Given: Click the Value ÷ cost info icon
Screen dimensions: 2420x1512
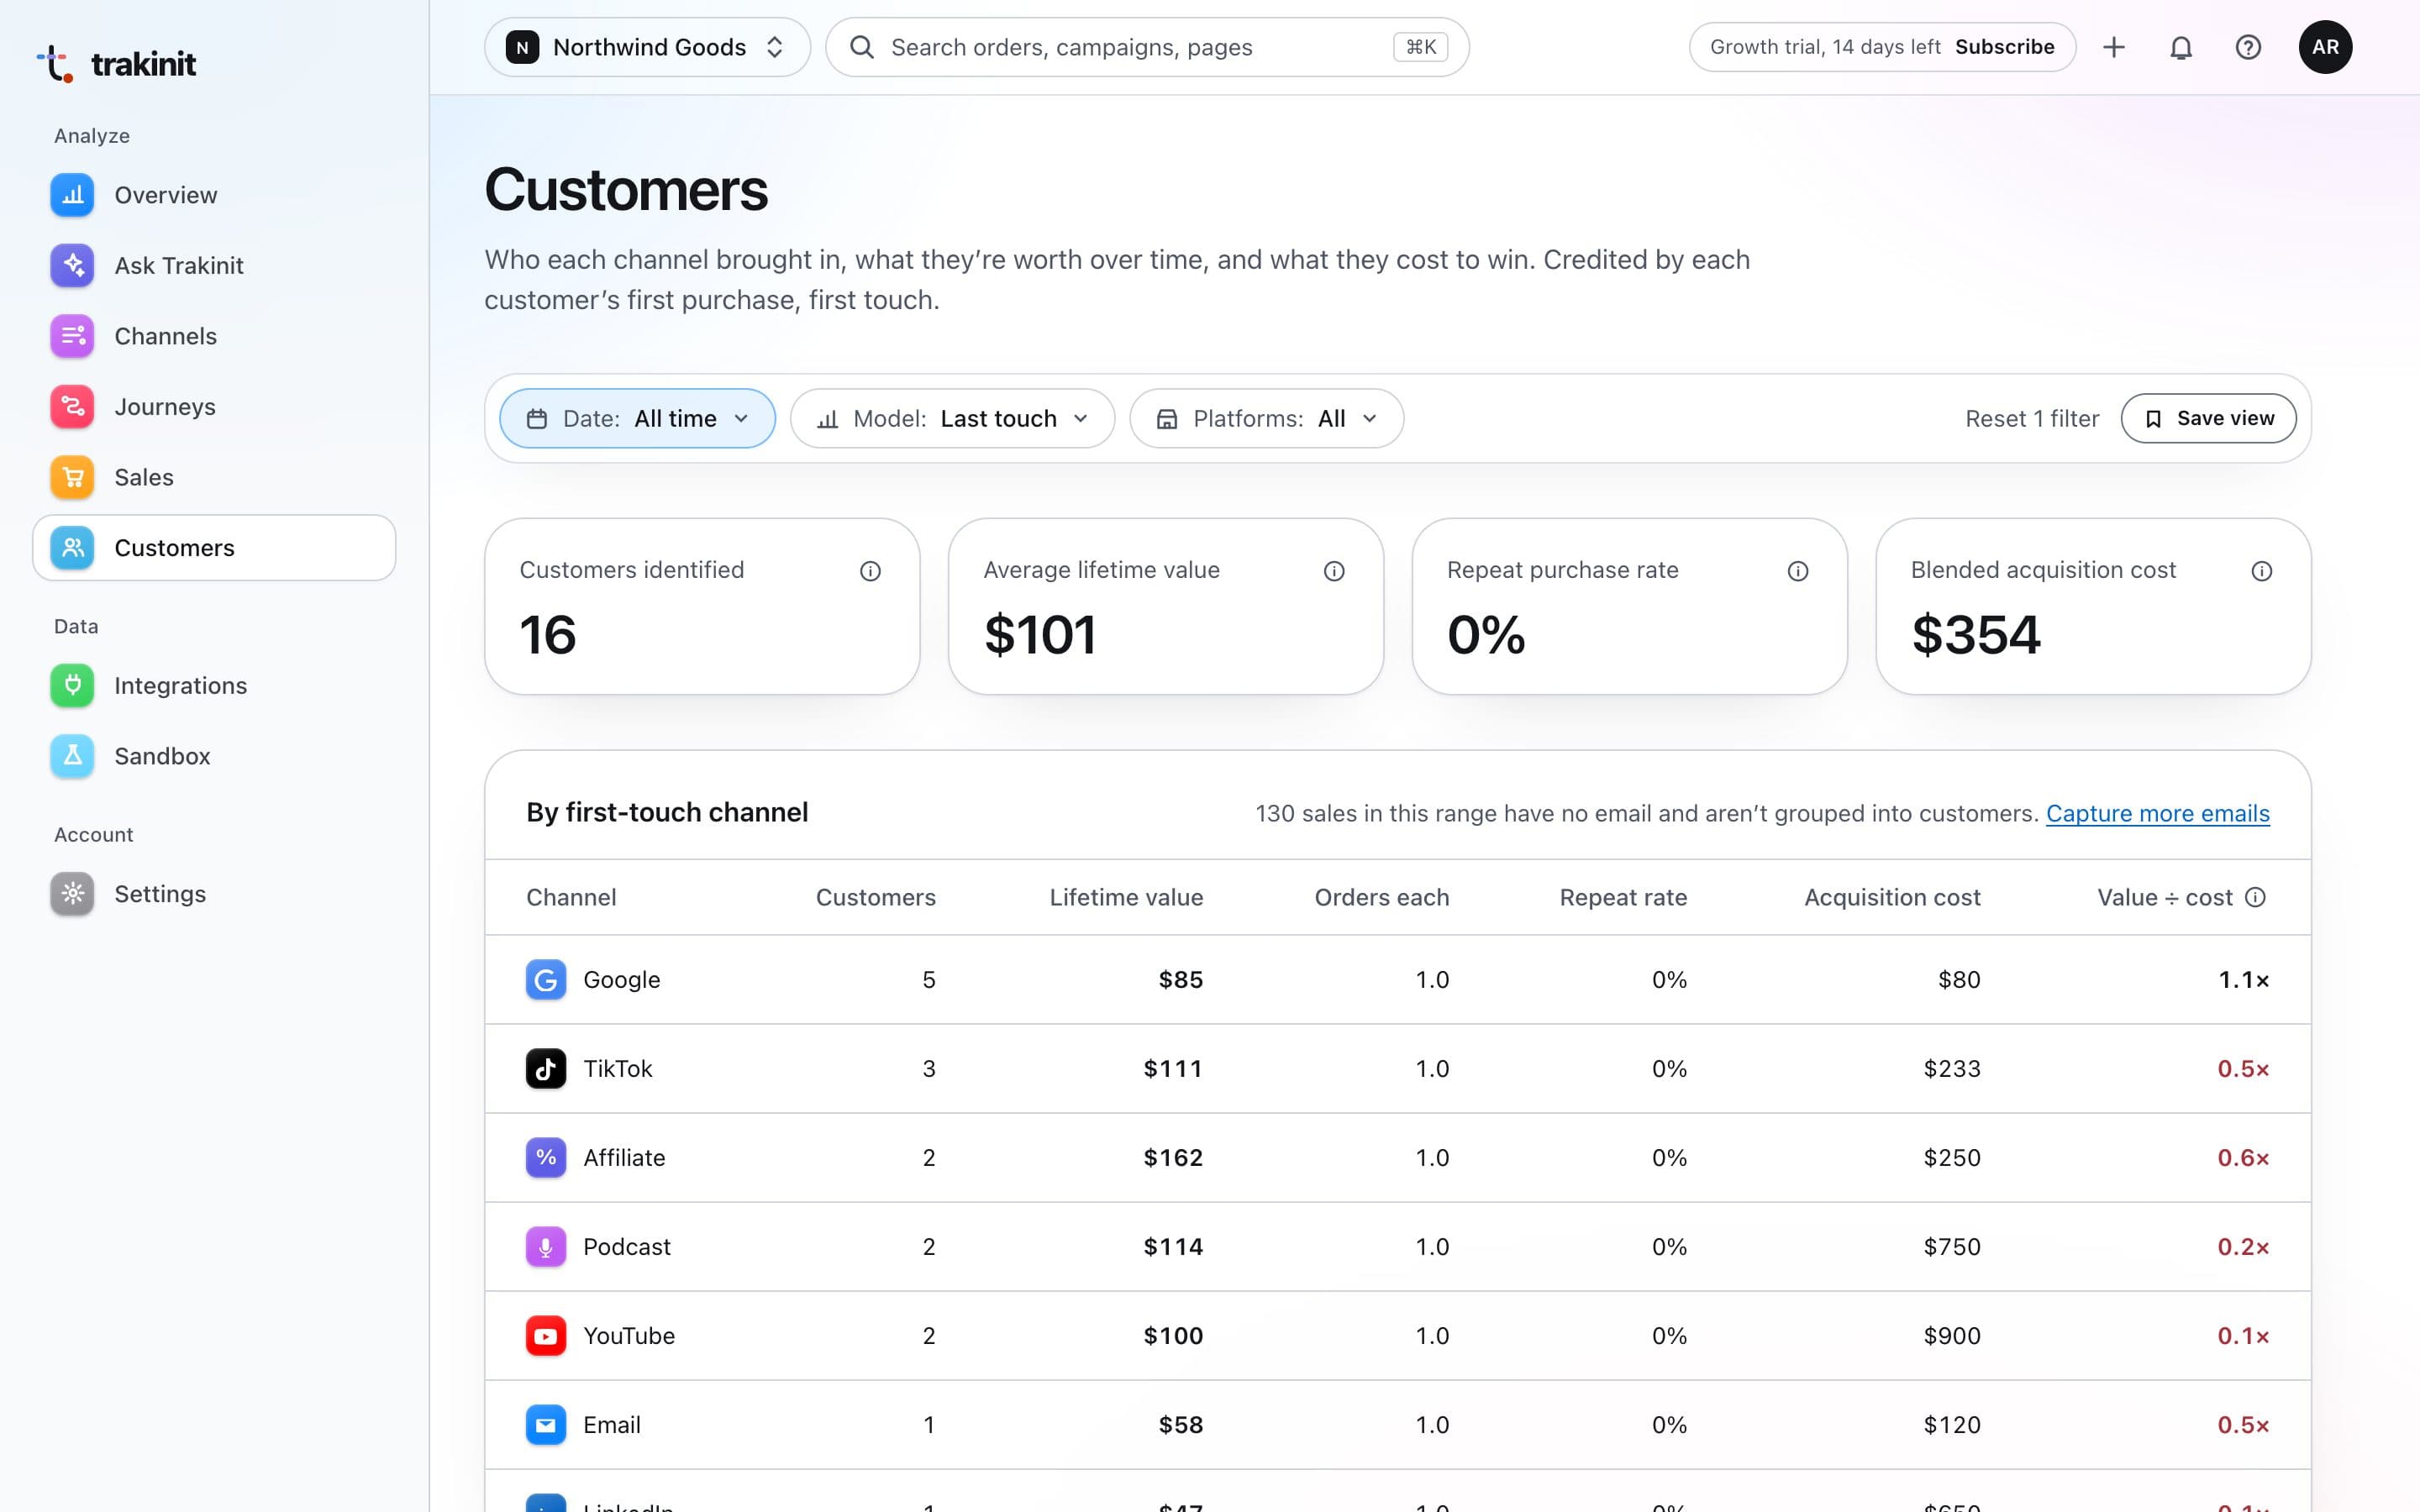Looking at the screenshot, I should tap(2256, 897).
